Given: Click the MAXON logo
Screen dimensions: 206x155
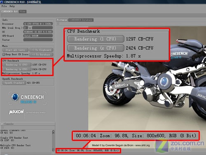Looking at the screenshot, I should (16, 112).
